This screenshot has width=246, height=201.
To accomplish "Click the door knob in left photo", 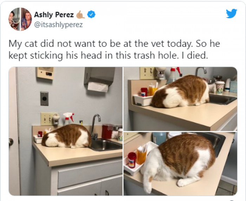I will pyautogui.click(x=11, y=142).
